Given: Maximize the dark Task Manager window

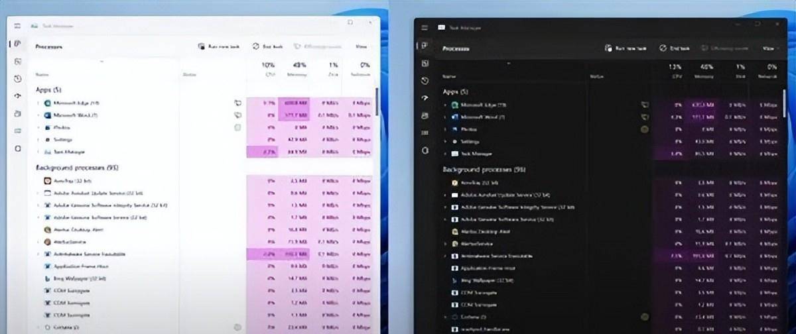Looking at the screenshot, I should click(756, 24).
